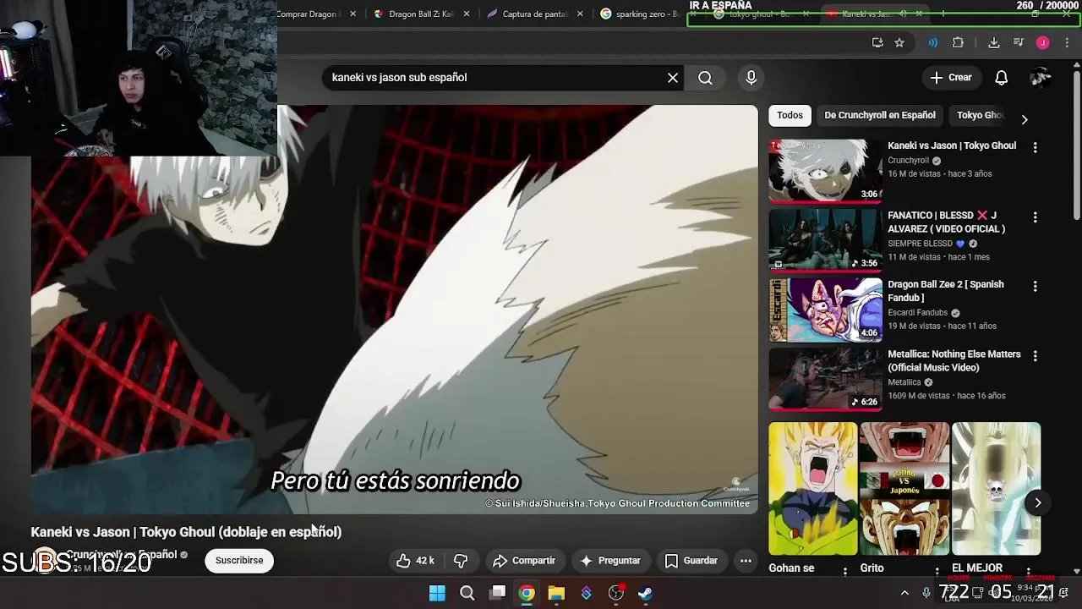The width and height of the screenshot is (1082, 609).
Task: Close the Captura de pantalla tab
Action: pyautogui.click(x=580, y=14)
